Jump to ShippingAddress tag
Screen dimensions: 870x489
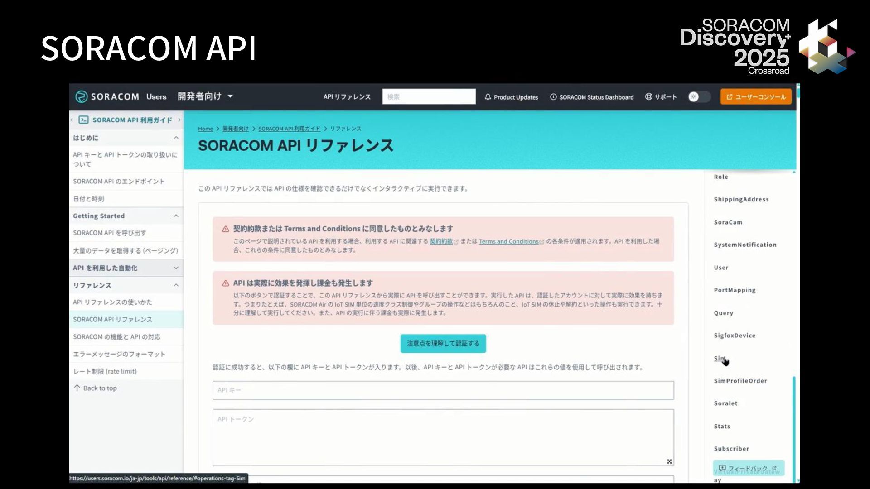tap(741, 199)
